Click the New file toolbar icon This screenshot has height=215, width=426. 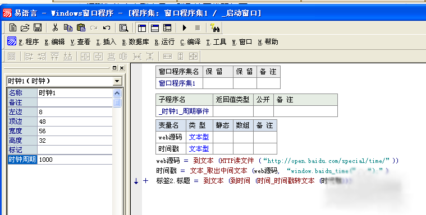(x=12, y=27)
